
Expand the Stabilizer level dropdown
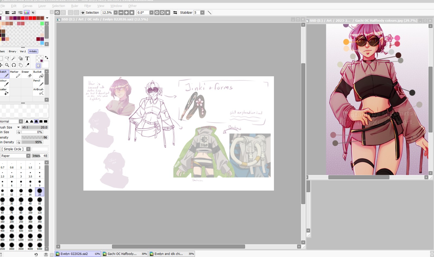(x=202, y=12)
